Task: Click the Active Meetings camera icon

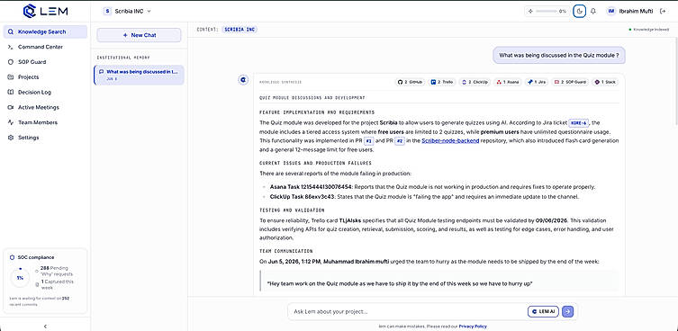Action: coord(11,107)
